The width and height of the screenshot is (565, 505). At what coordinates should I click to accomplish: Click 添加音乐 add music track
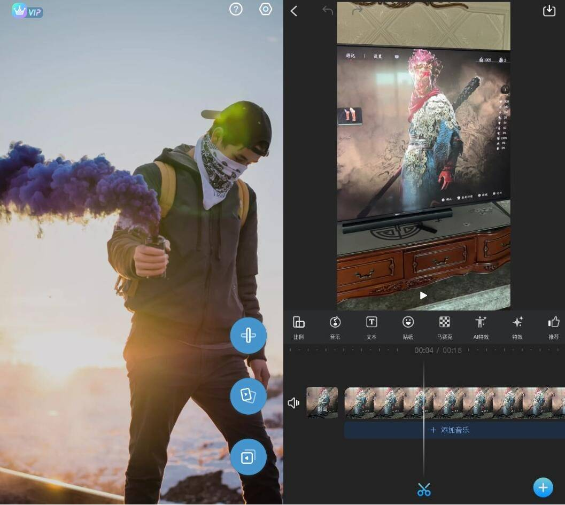click(x=450, y=430)
